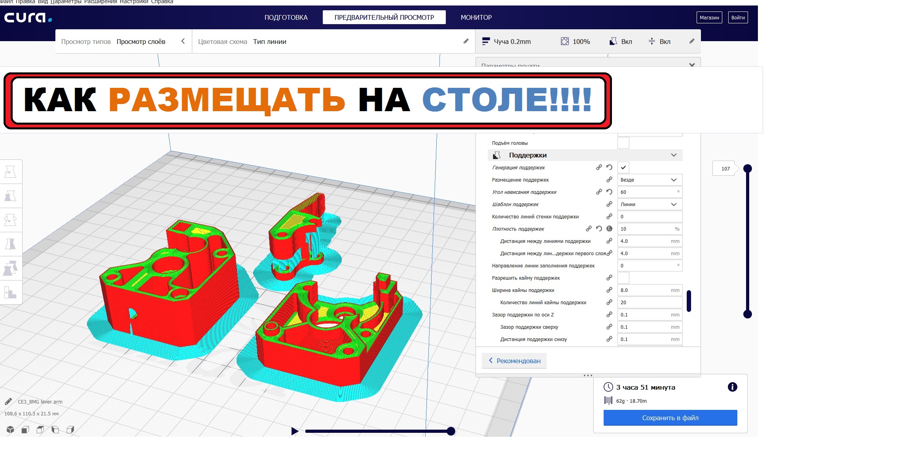Enable Разрешить кайму поддержек checkbox
This screenshot has width=911, height=451.
[623, 278]
